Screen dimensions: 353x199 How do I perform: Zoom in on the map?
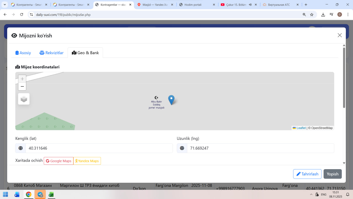click(x=22, y=79)
